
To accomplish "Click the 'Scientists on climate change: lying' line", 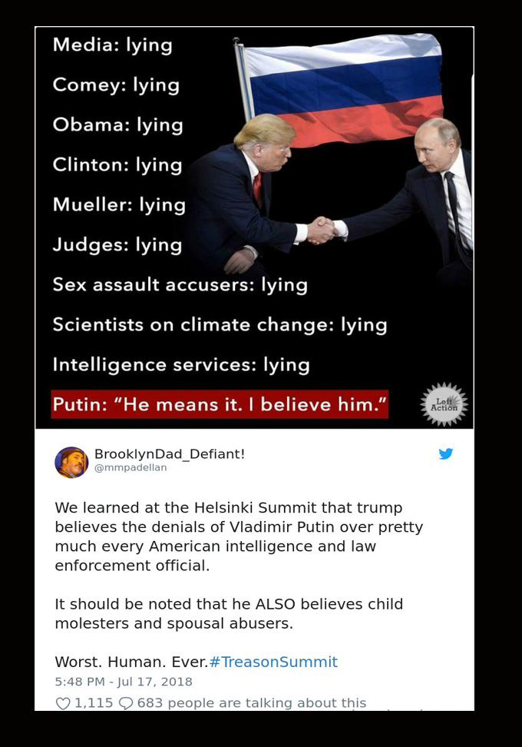I will 220,325.
